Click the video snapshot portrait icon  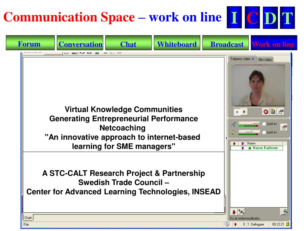[273, 112]
